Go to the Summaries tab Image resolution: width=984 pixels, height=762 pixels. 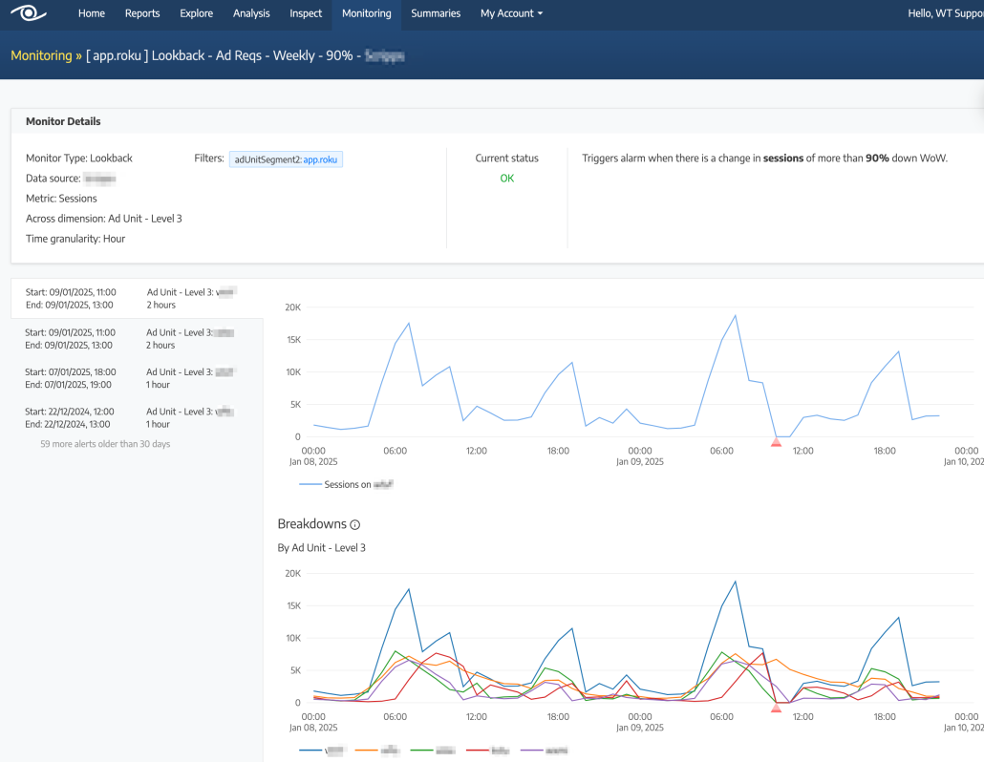tap(436, 13)
